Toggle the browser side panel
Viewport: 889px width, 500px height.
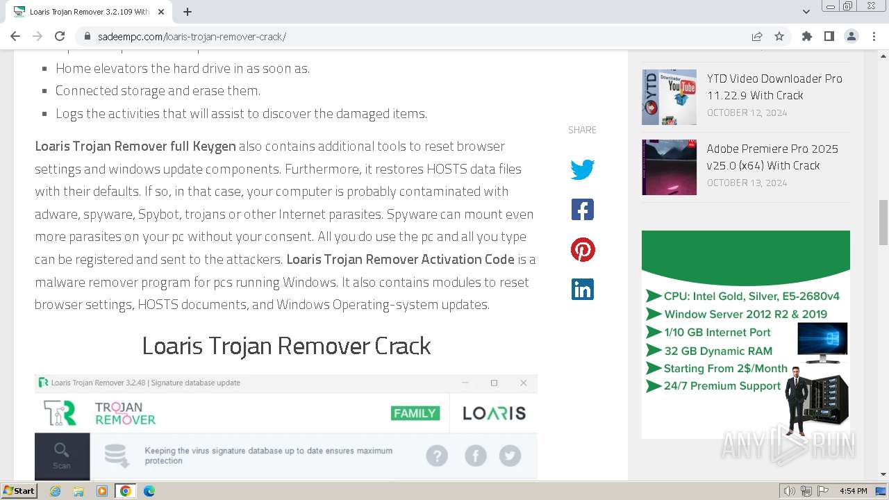point(829,36)
